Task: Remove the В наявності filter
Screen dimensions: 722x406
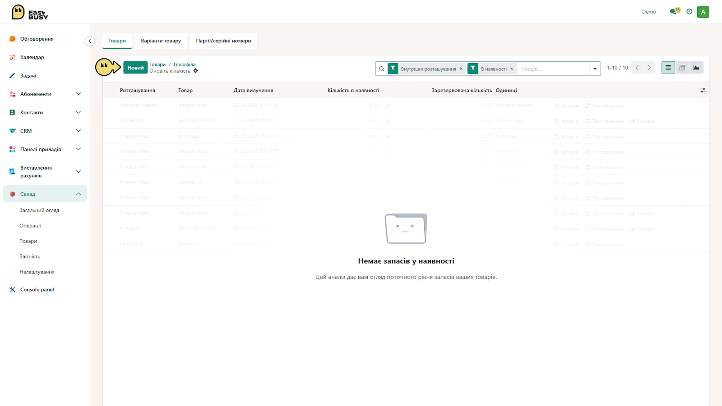Action: point(512,69)
